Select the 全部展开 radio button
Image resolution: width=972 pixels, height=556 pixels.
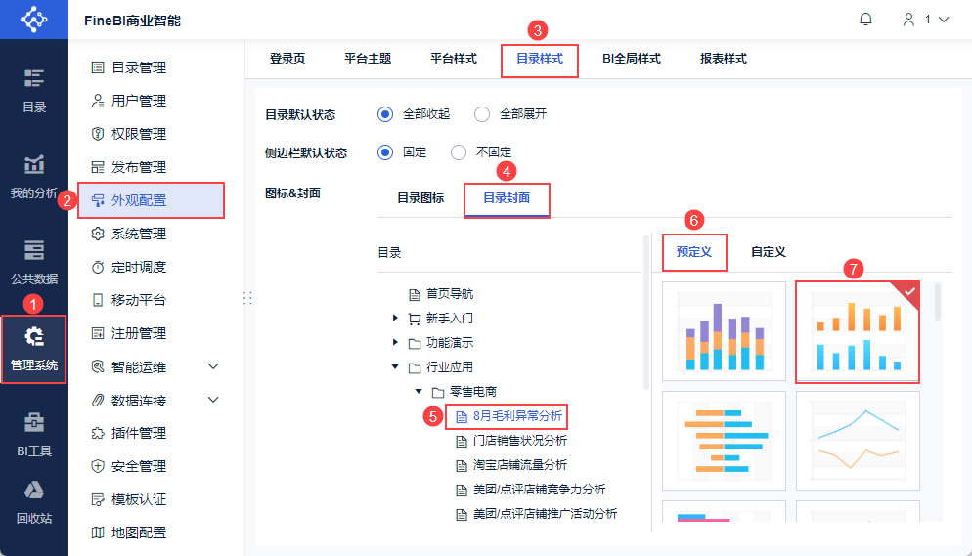[482, 114]
